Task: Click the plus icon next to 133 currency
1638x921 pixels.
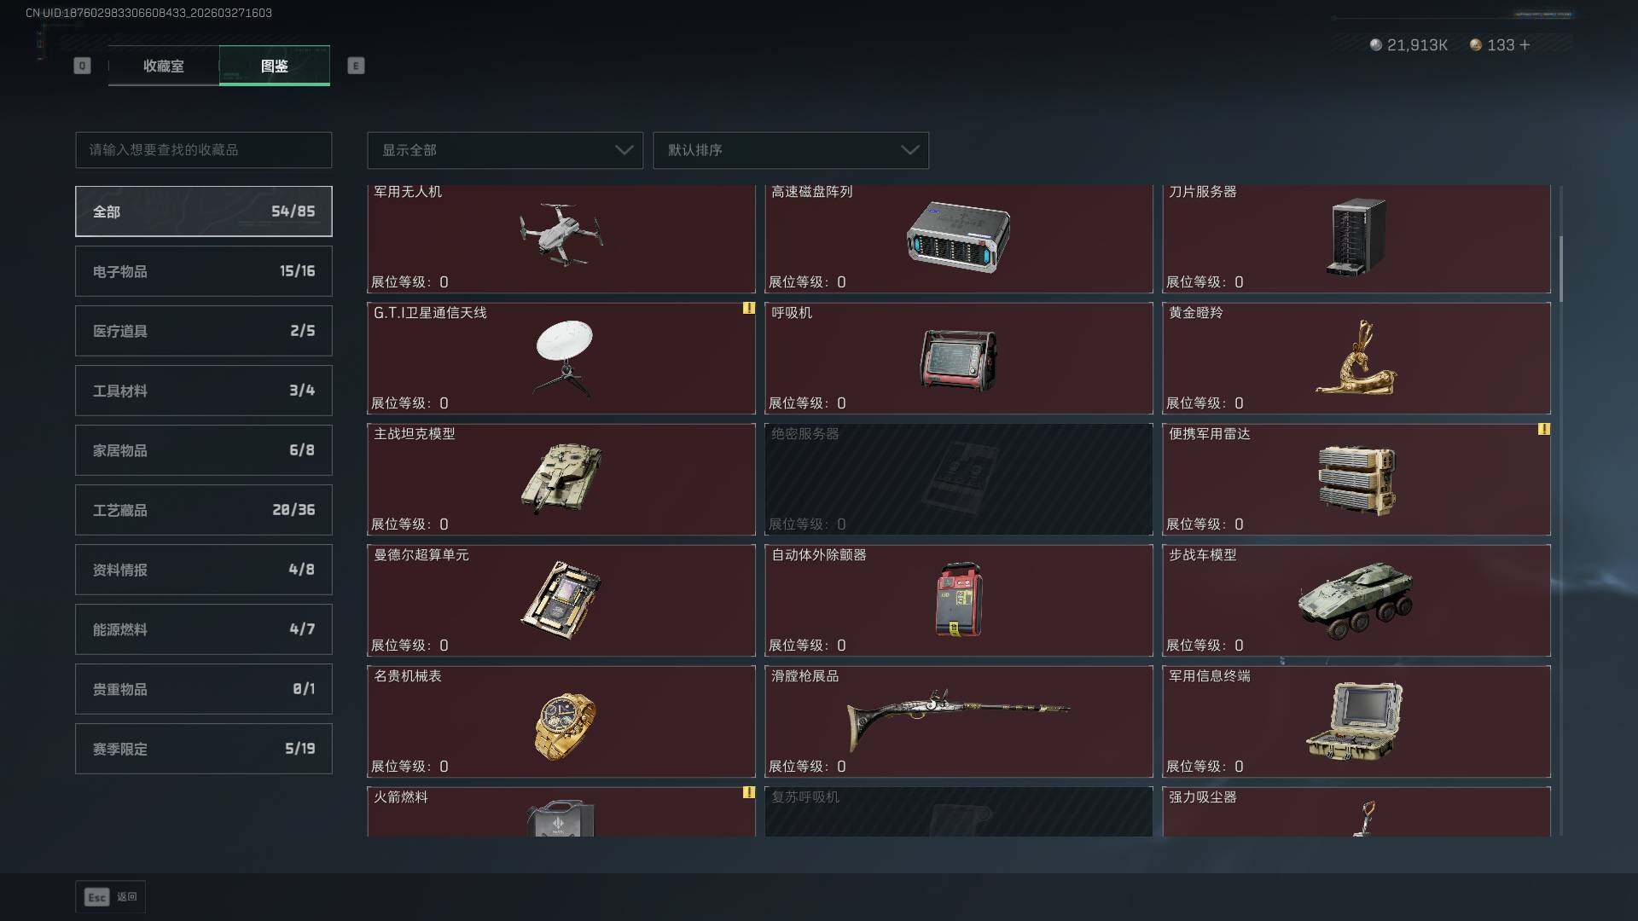Action: click(1525, 44)
